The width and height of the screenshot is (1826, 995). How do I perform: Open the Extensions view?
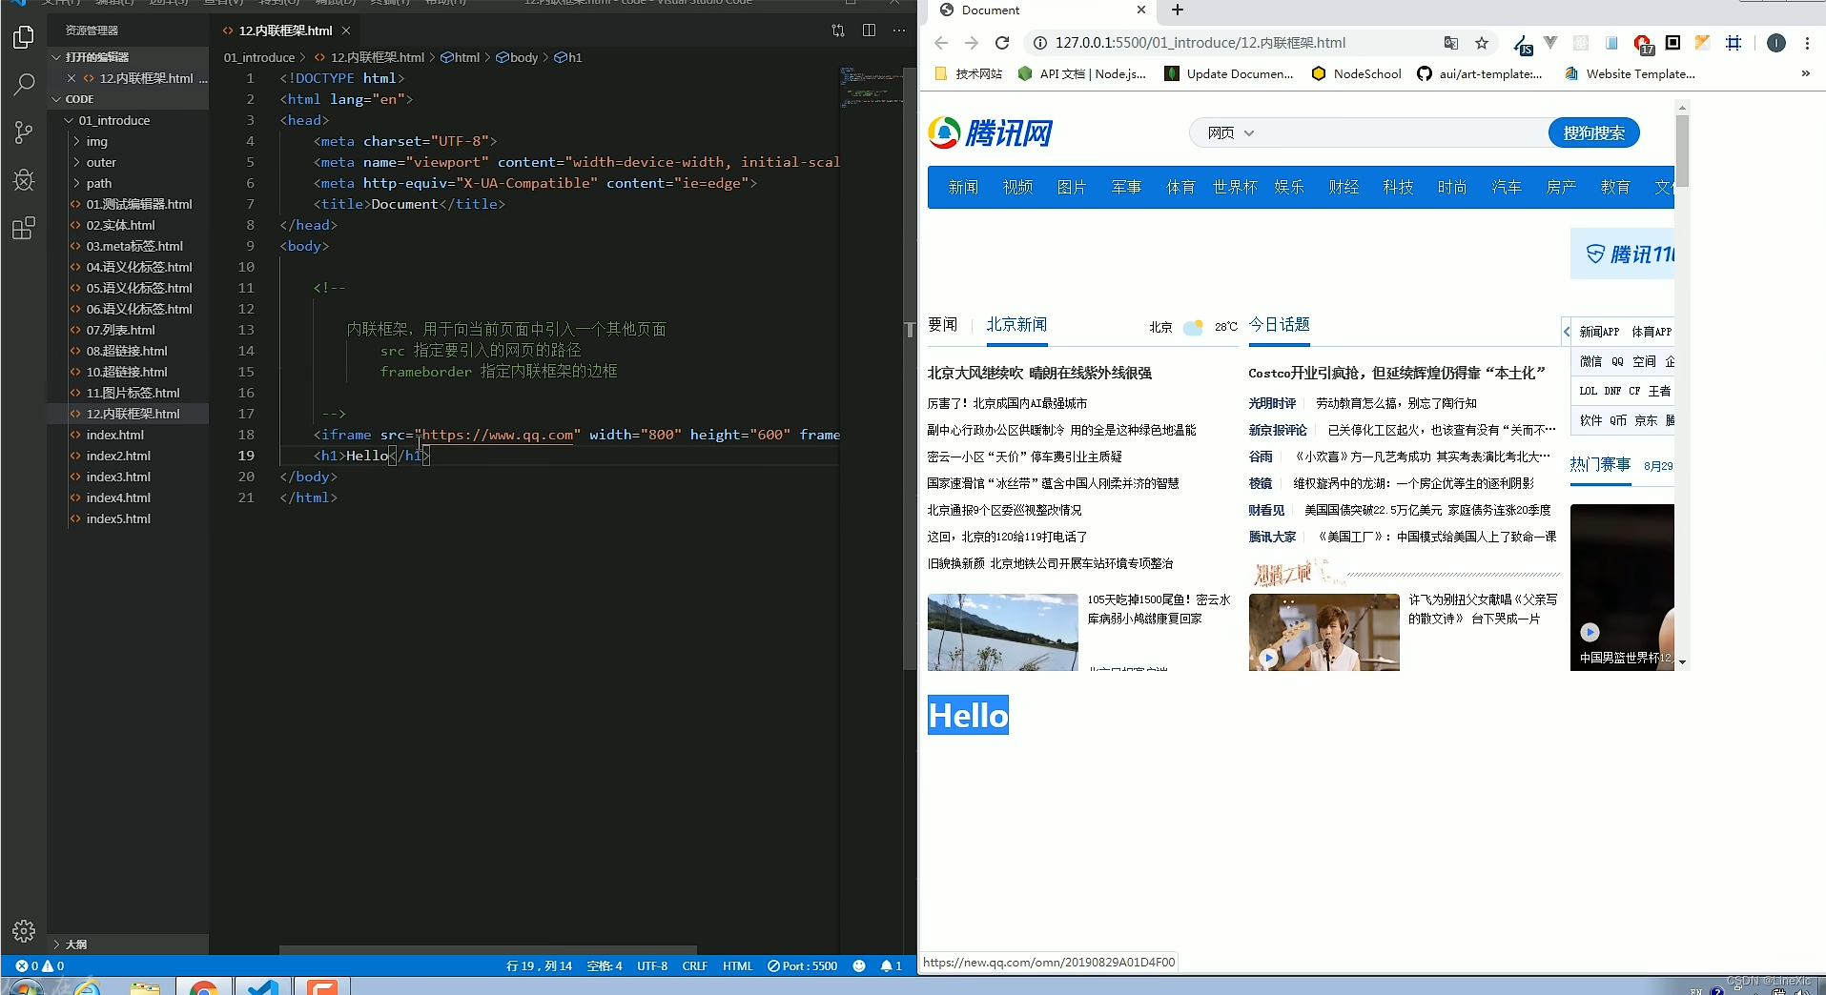tap(24, 228)
